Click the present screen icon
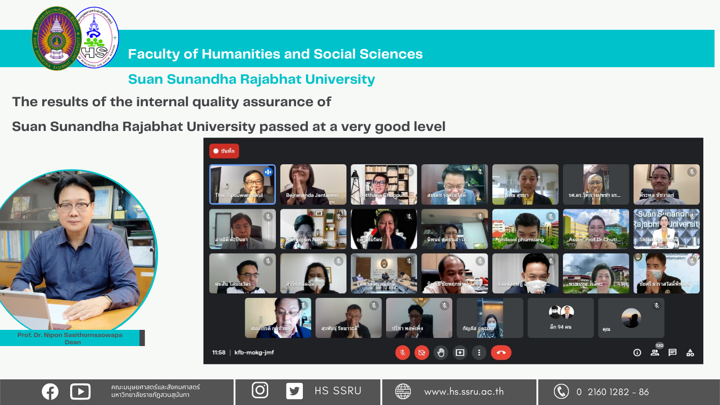 460,353
